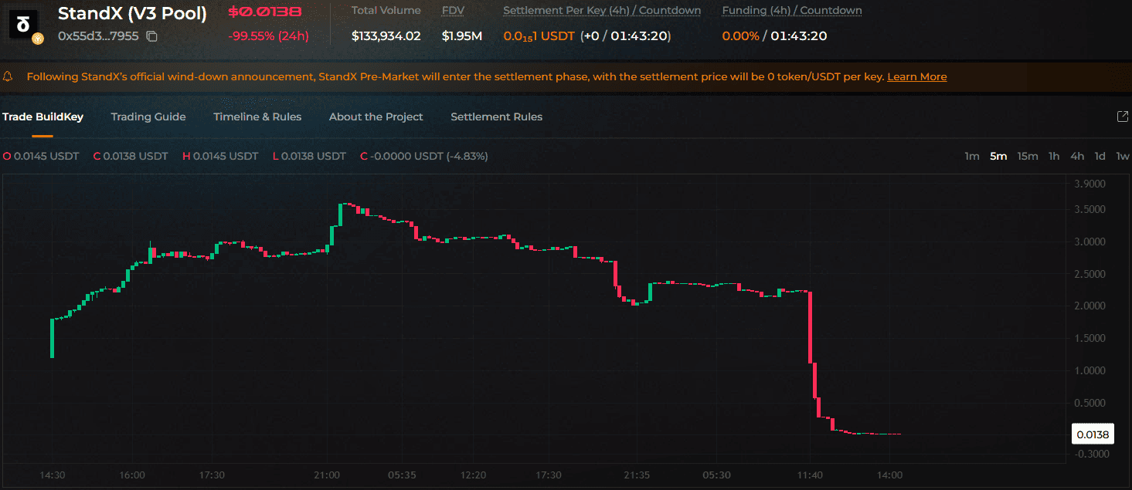Image resolution: width=1132 pixels, height=490 pixels.
Task: Click the H 0.0145 USDT high value
Action: (220, 156)
